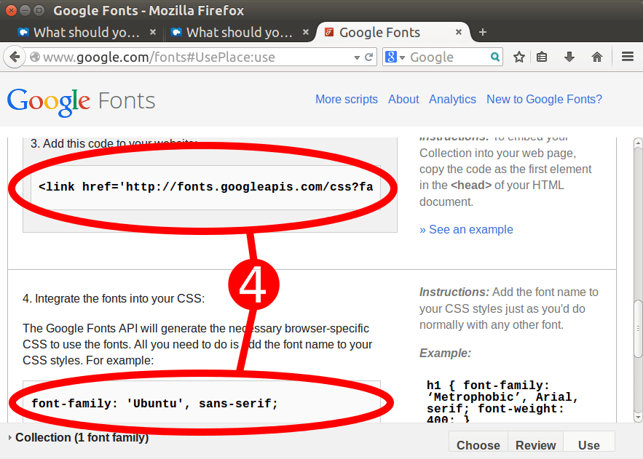Screen dimensions: 643x459
Task: Close the Google Fonts tab
Action: point(459,32)
